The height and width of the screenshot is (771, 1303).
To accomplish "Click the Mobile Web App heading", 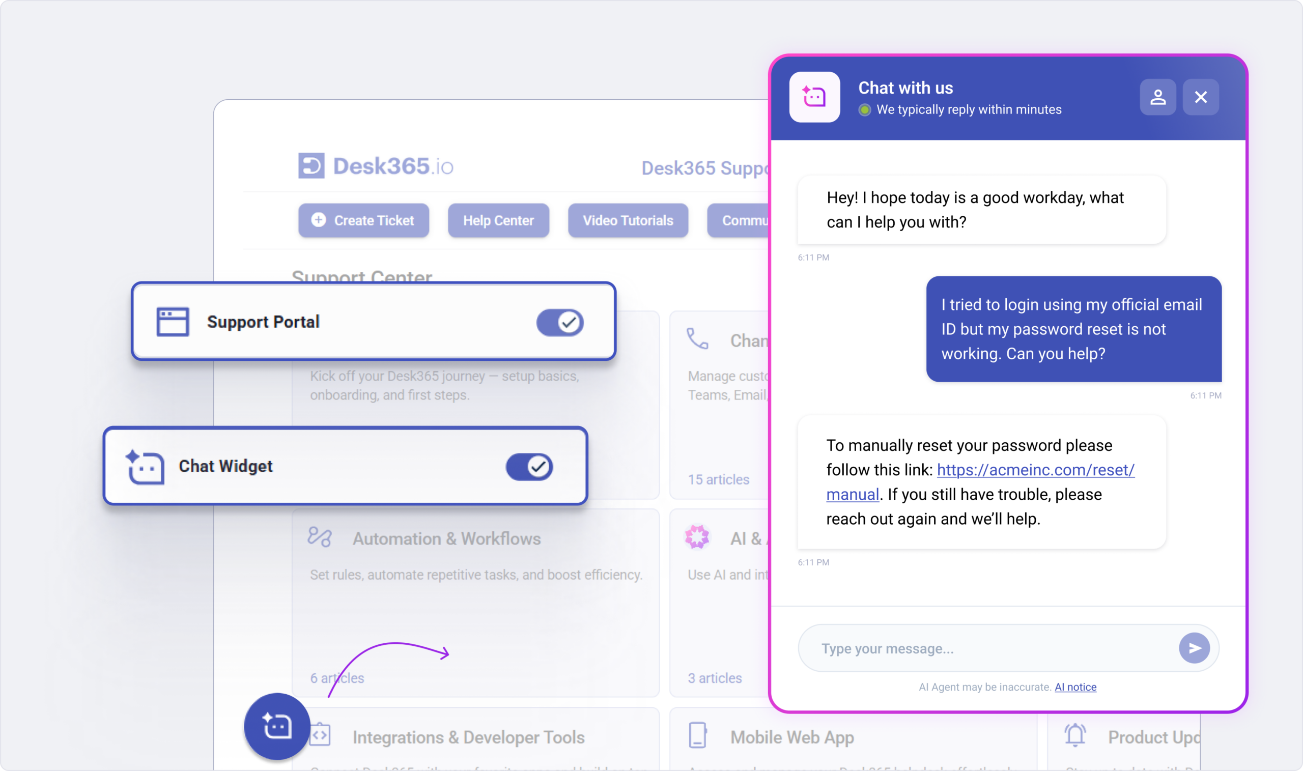I will point(792,737).
